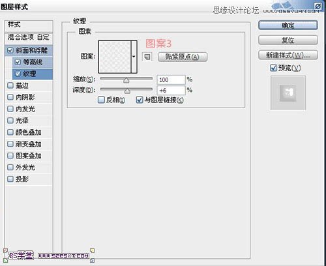Enable the 渐变叠加 style checkbox
This screenshot has height=266, width=326.
[10, 144]
